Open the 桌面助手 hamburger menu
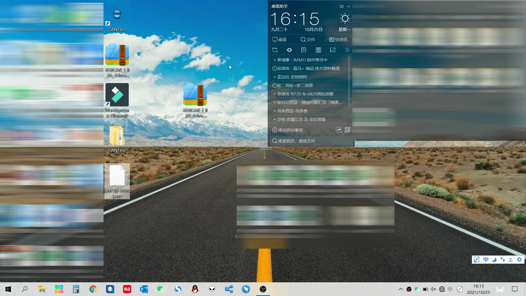 click(342, 6)
